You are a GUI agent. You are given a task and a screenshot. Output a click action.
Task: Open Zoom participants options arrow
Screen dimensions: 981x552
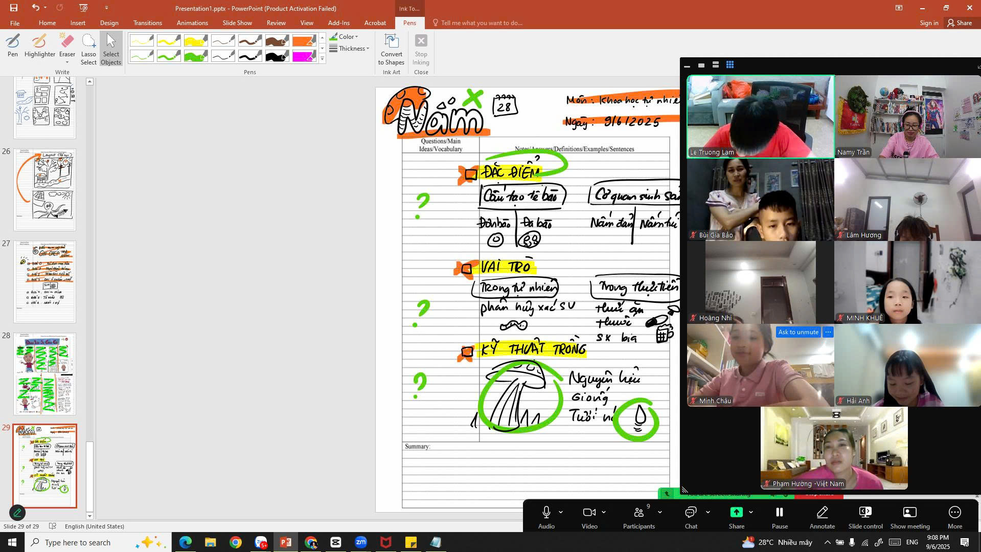(x=660, y=512)
